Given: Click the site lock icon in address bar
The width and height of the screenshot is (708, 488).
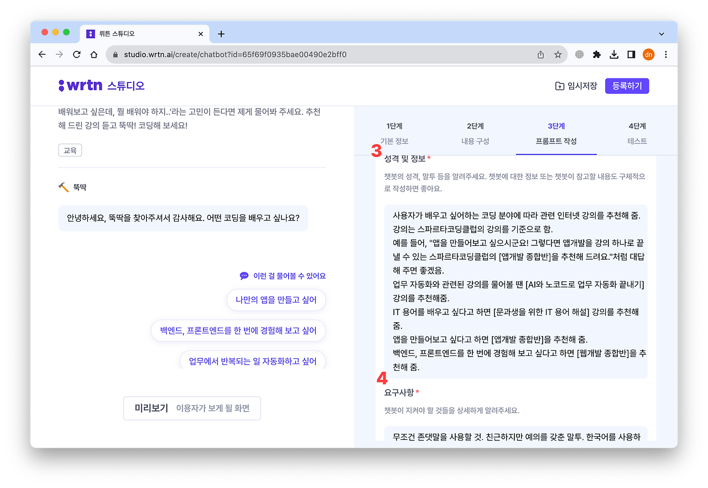Looking at the screenshot, I should pyautogui.click(x=116, y=55).
